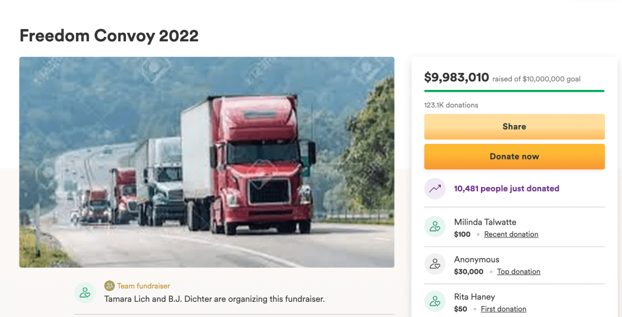Click the 123.1K donations count

pos(451,105)
